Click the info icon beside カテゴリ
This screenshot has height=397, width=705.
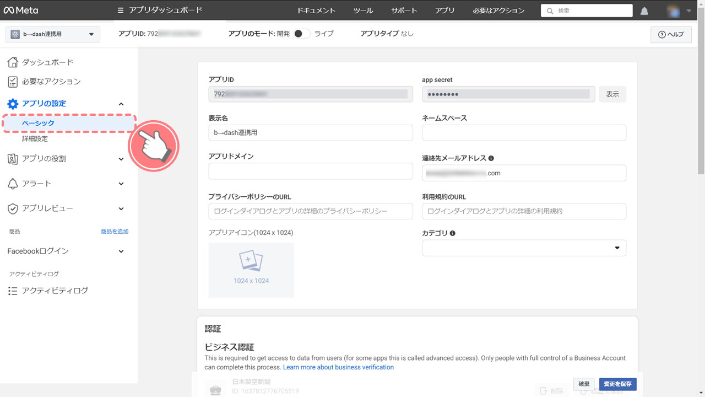click(453, 233)
